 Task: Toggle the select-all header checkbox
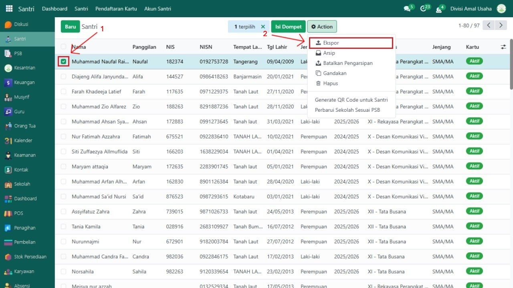point(64,47)
